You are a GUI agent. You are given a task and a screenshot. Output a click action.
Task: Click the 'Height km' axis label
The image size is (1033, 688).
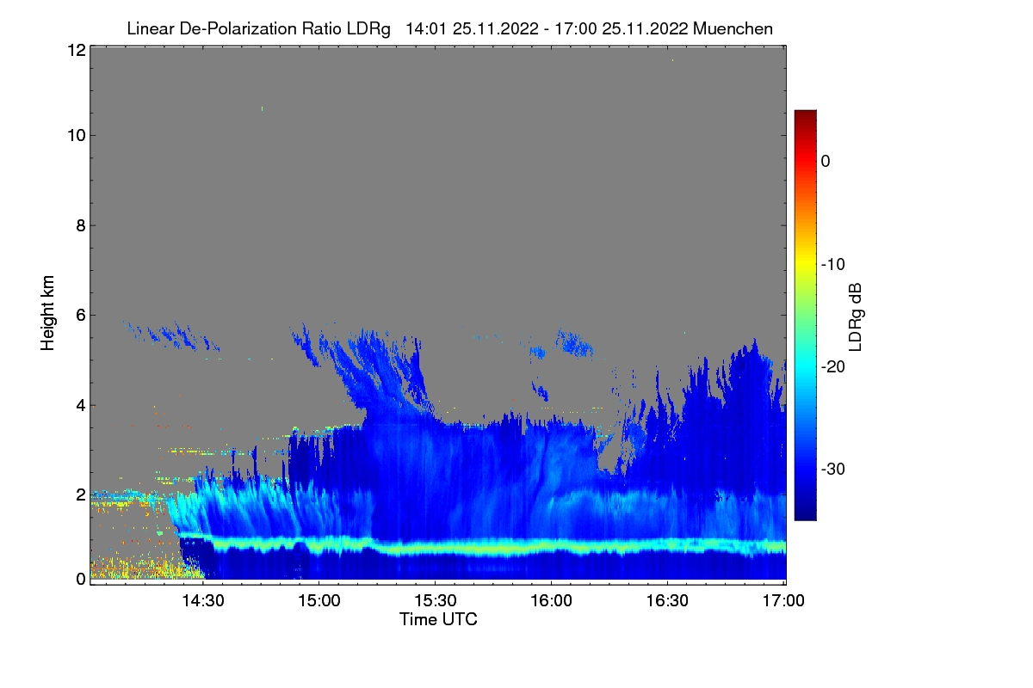coord(47,314)
